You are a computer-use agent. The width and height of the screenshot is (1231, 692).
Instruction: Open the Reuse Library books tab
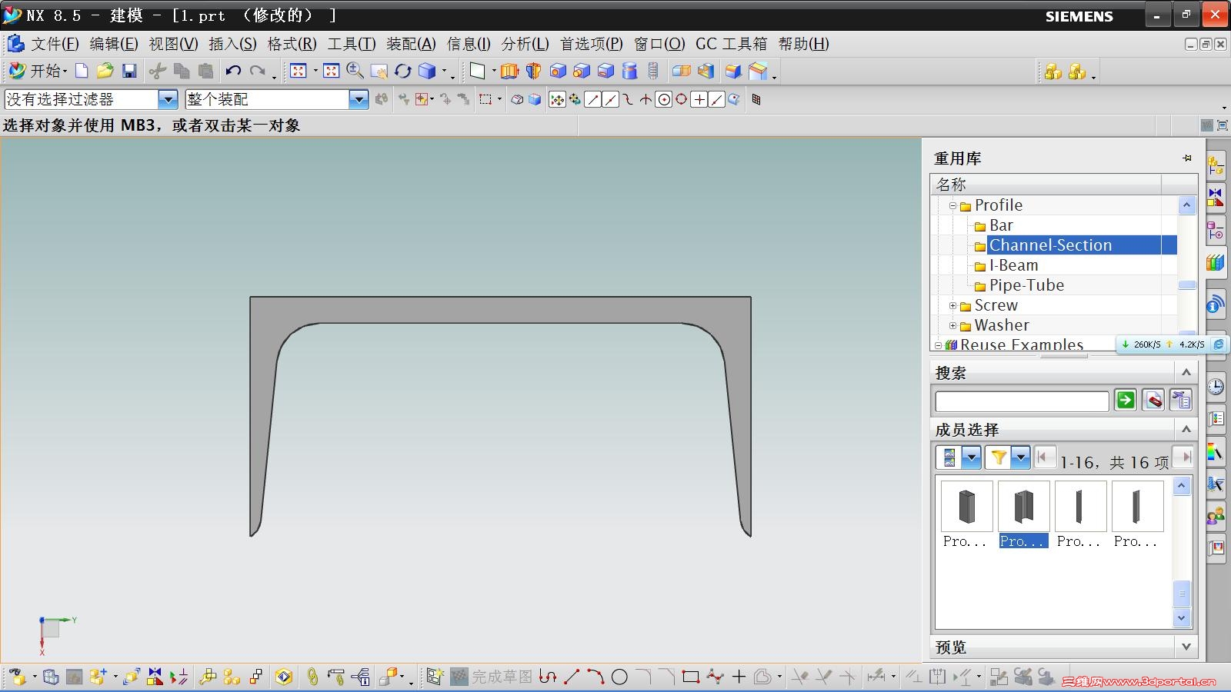1216,263
